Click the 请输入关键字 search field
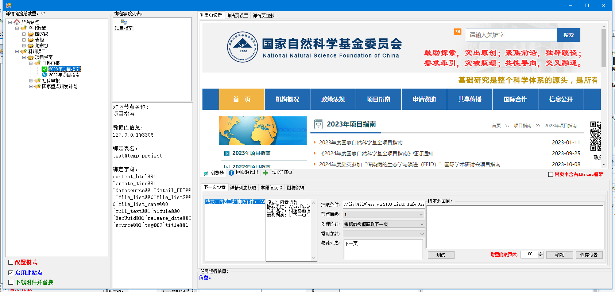 [511, 35]
